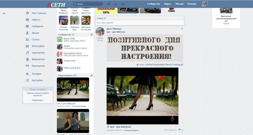This screenshot has width=253, height=135.
Task: Collapse the Сообщества section block
Action: (92, 34)
